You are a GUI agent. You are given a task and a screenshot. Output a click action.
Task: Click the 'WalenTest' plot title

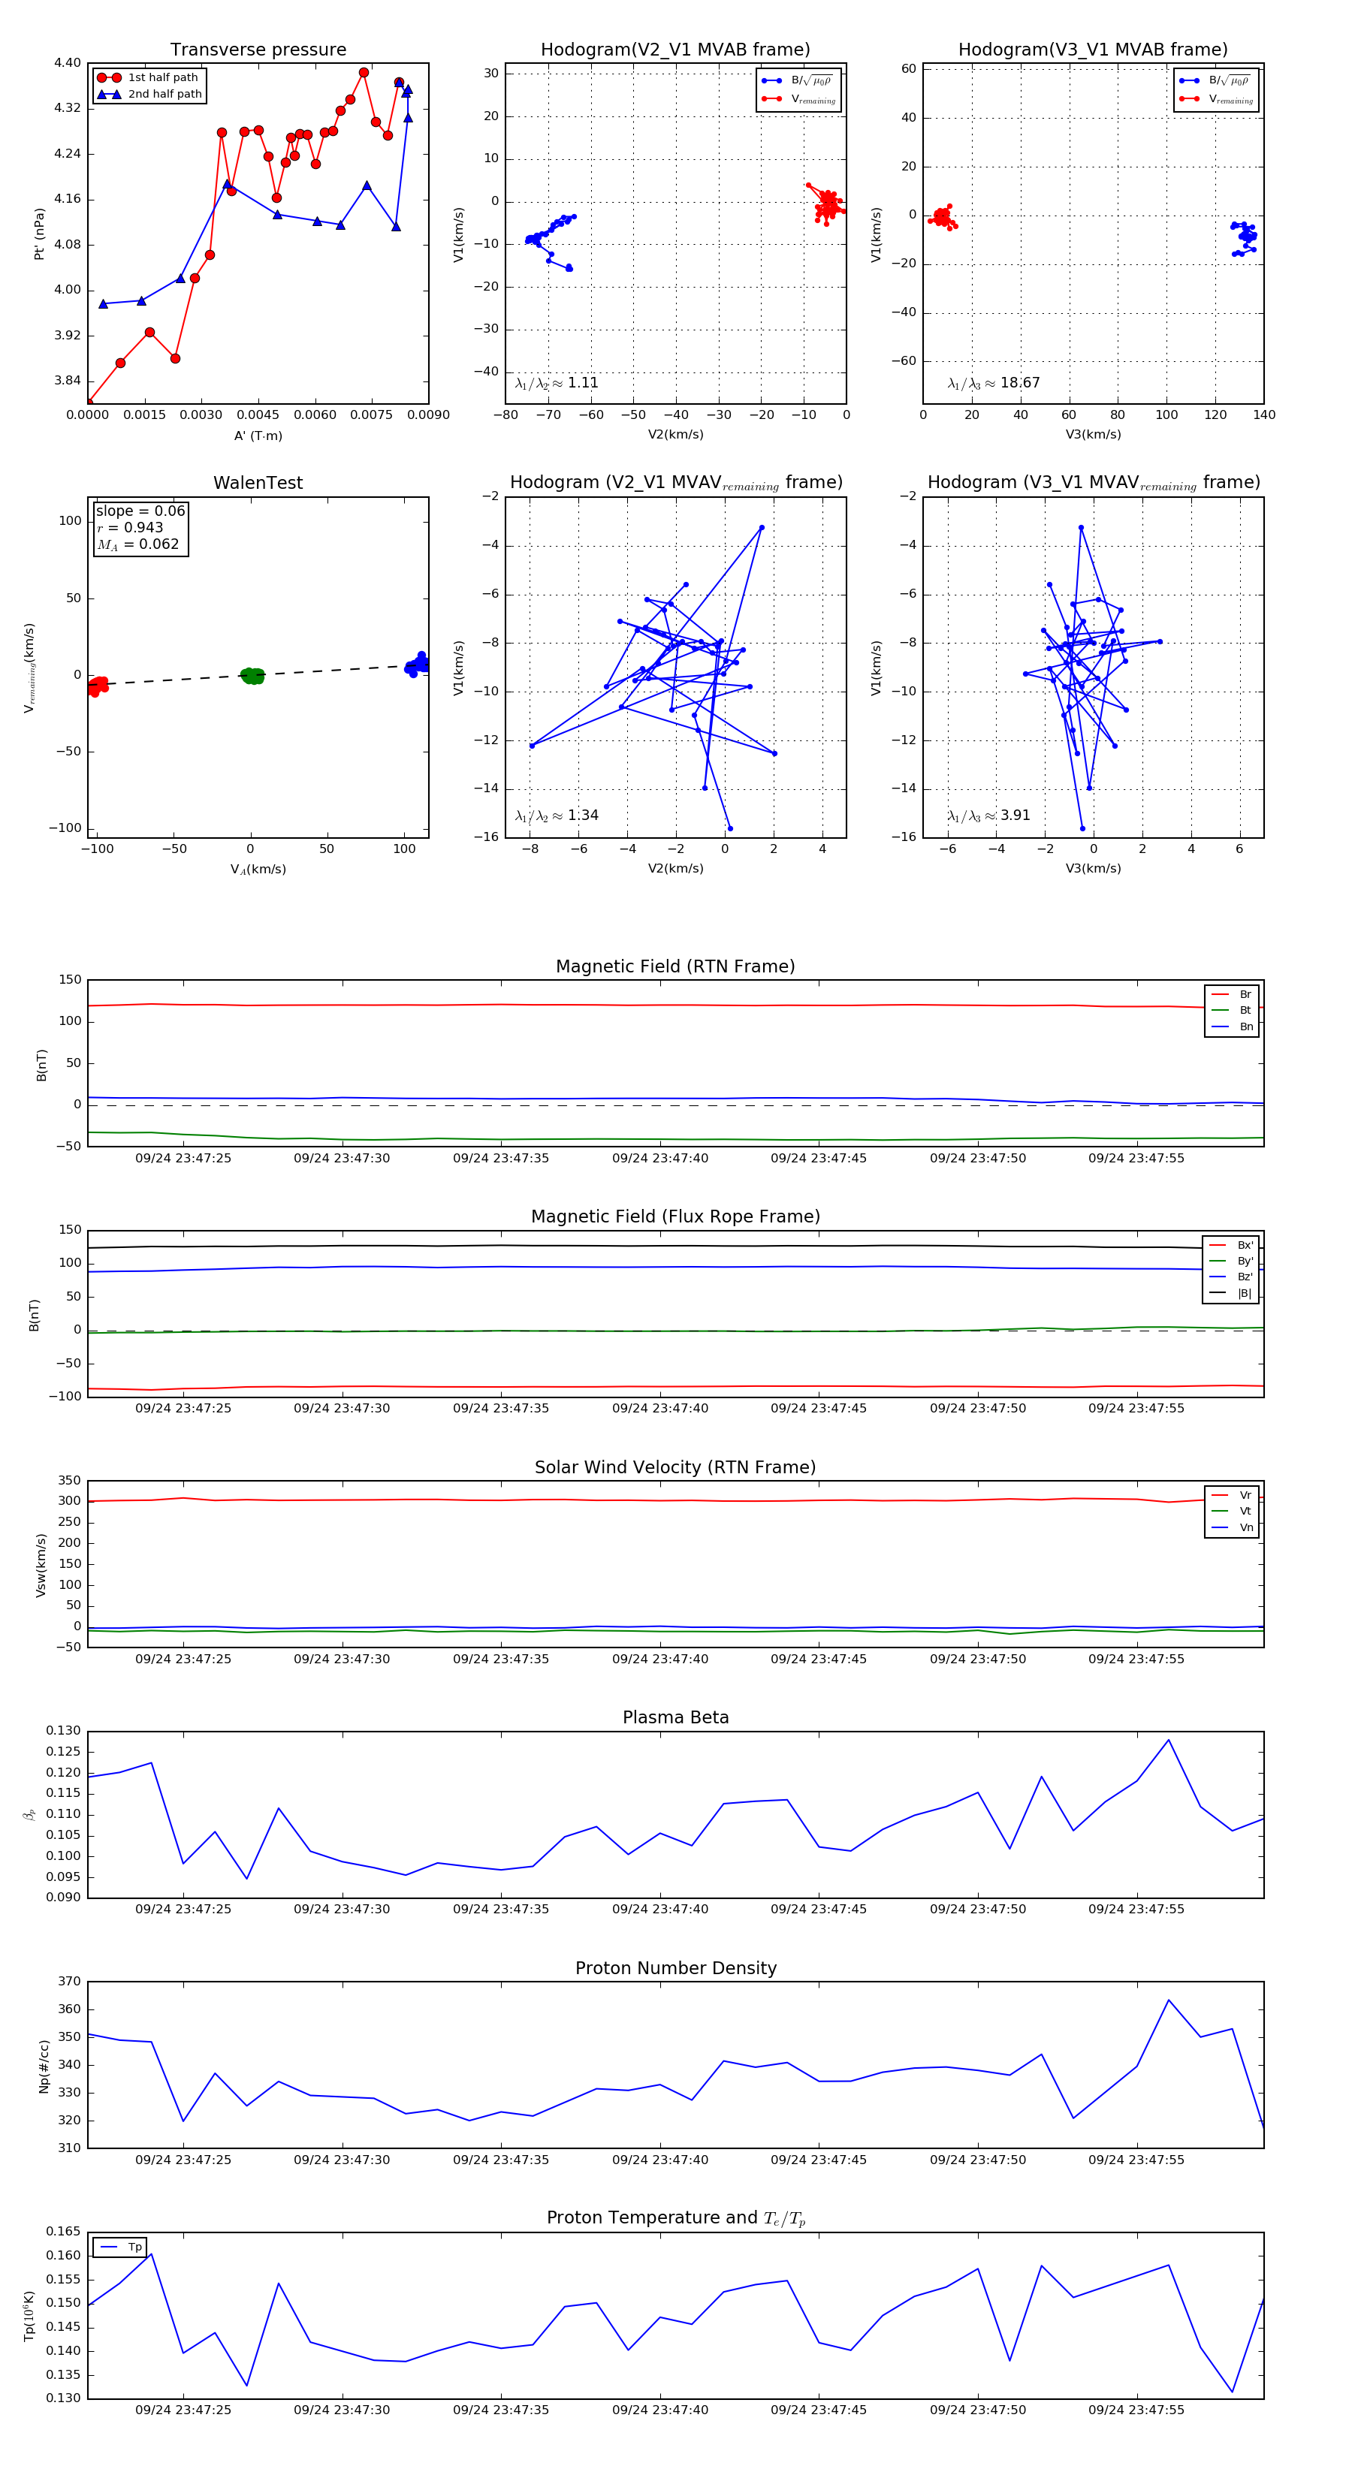(258, 483)
